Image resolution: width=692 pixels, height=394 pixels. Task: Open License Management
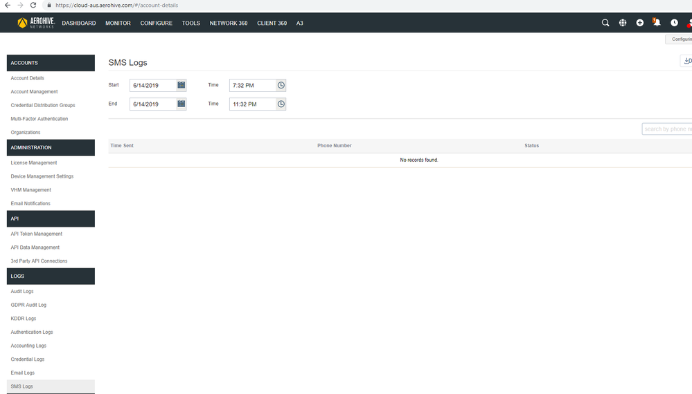[x=34, y=163]
